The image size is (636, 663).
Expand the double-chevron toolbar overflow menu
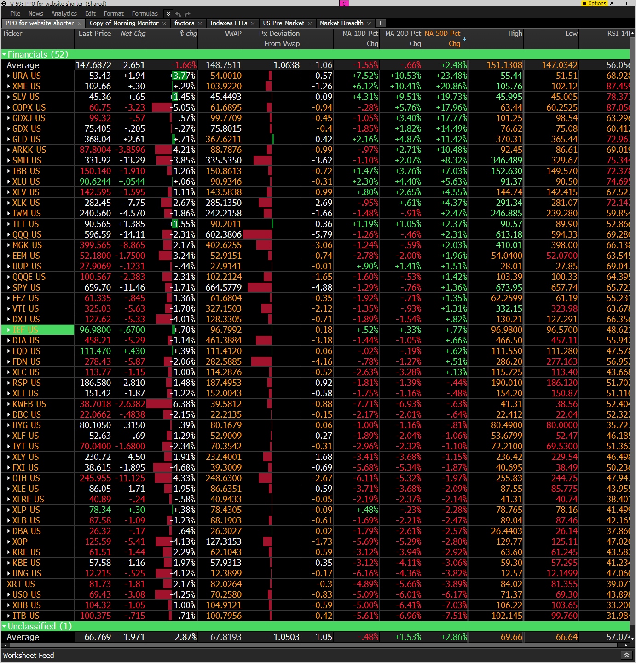point(168,14)
